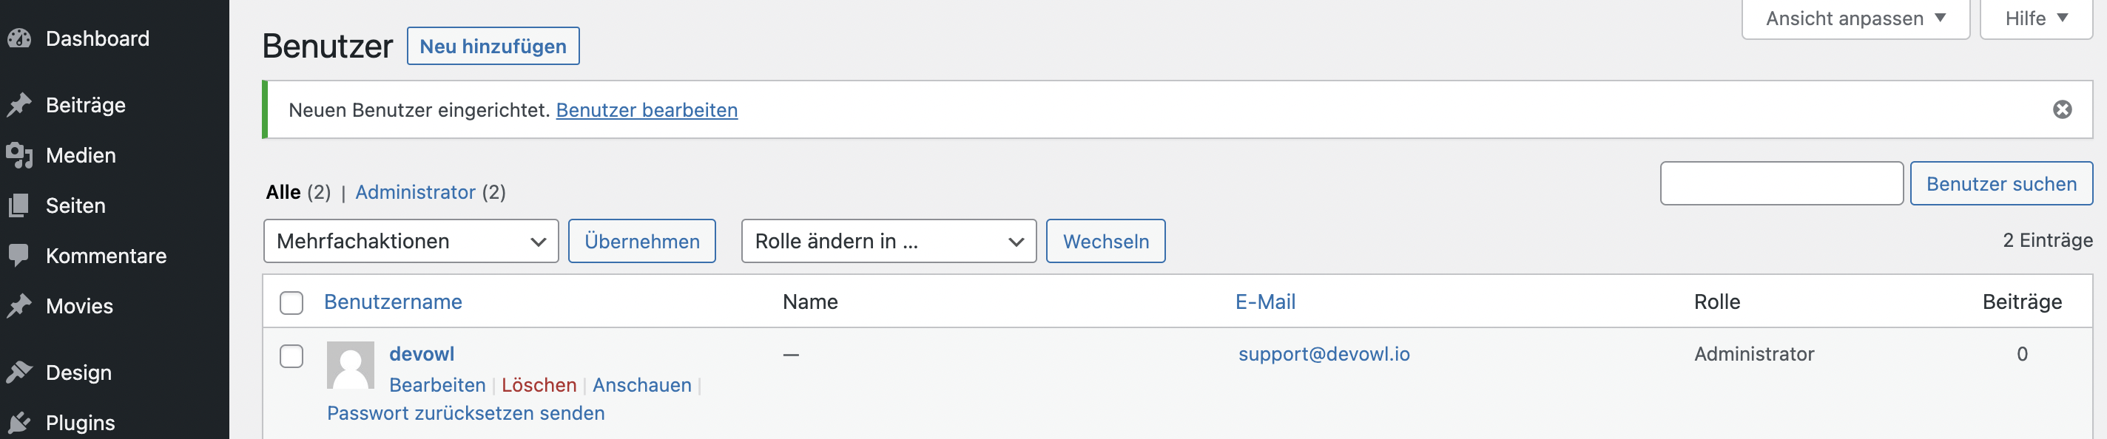Click the Neu hinzufügen button

tap(493, 47)
